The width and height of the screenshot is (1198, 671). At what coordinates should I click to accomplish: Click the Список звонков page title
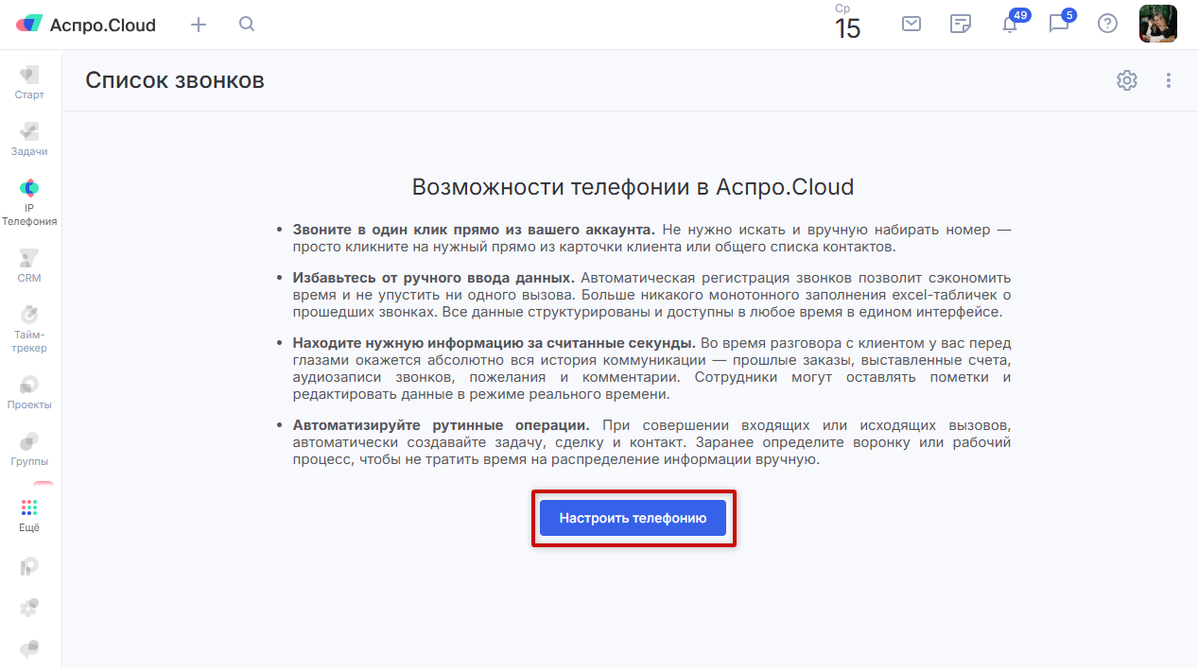coord(175,80)
